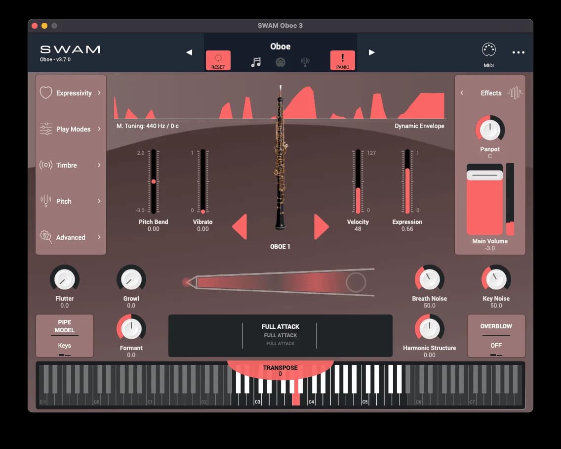This screenshot has width=561, height=449.
Task: Select the Play Modes sliders icon
Action: point(45,129)
